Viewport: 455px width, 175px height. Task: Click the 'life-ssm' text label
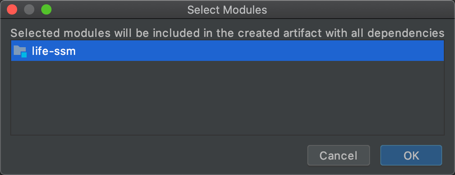pos(54,51)
